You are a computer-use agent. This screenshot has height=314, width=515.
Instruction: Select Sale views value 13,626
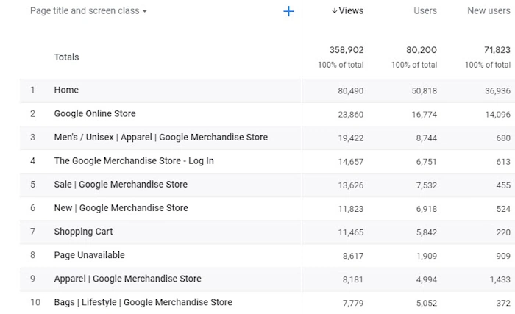[351, 185]
